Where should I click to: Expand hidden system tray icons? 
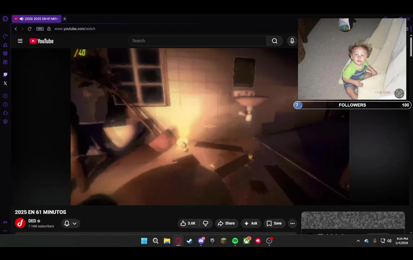tap(358, 241)
